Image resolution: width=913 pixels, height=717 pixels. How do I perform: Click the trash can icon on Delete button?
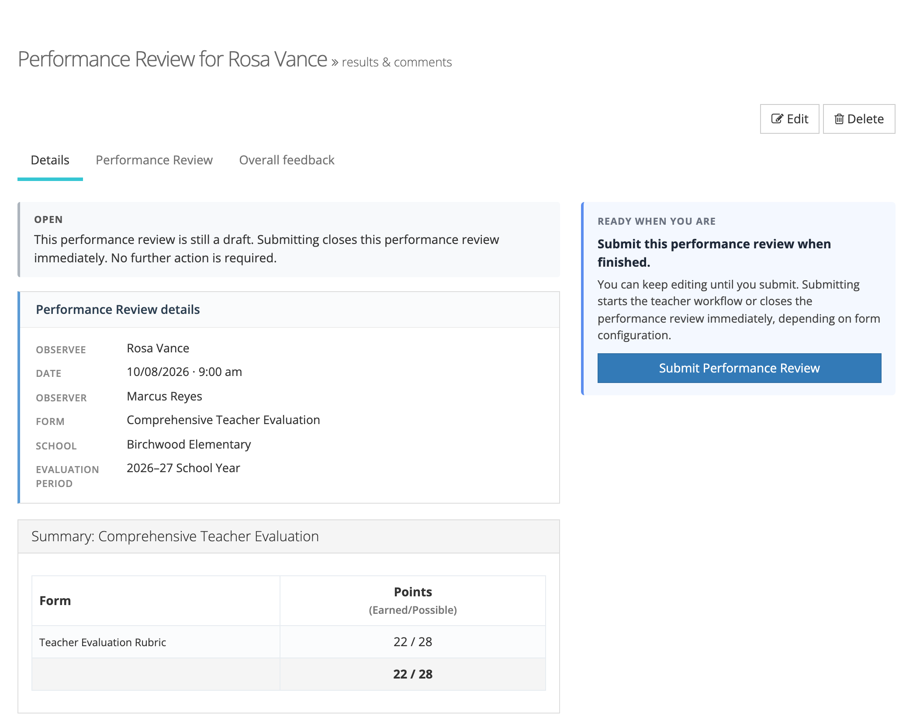click(x=839, y=119)
